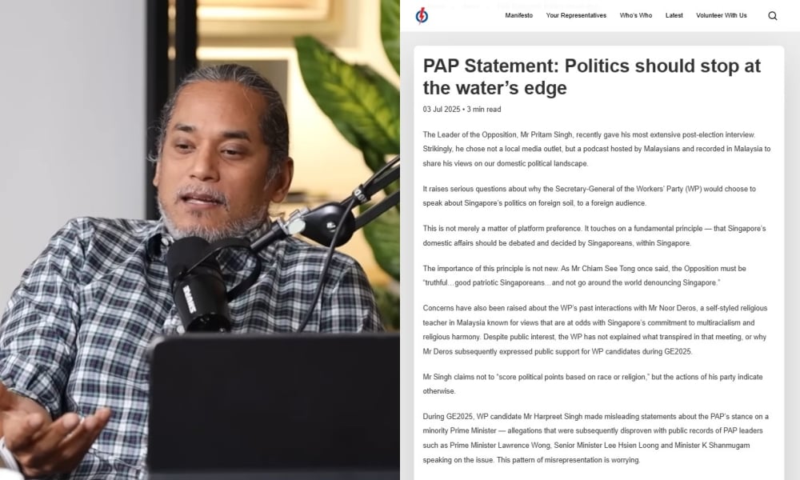Image resolution: width=800 pixels, height=480 pixels.
Task: Open the Manifesto menu item
Action: click(518, 15)
